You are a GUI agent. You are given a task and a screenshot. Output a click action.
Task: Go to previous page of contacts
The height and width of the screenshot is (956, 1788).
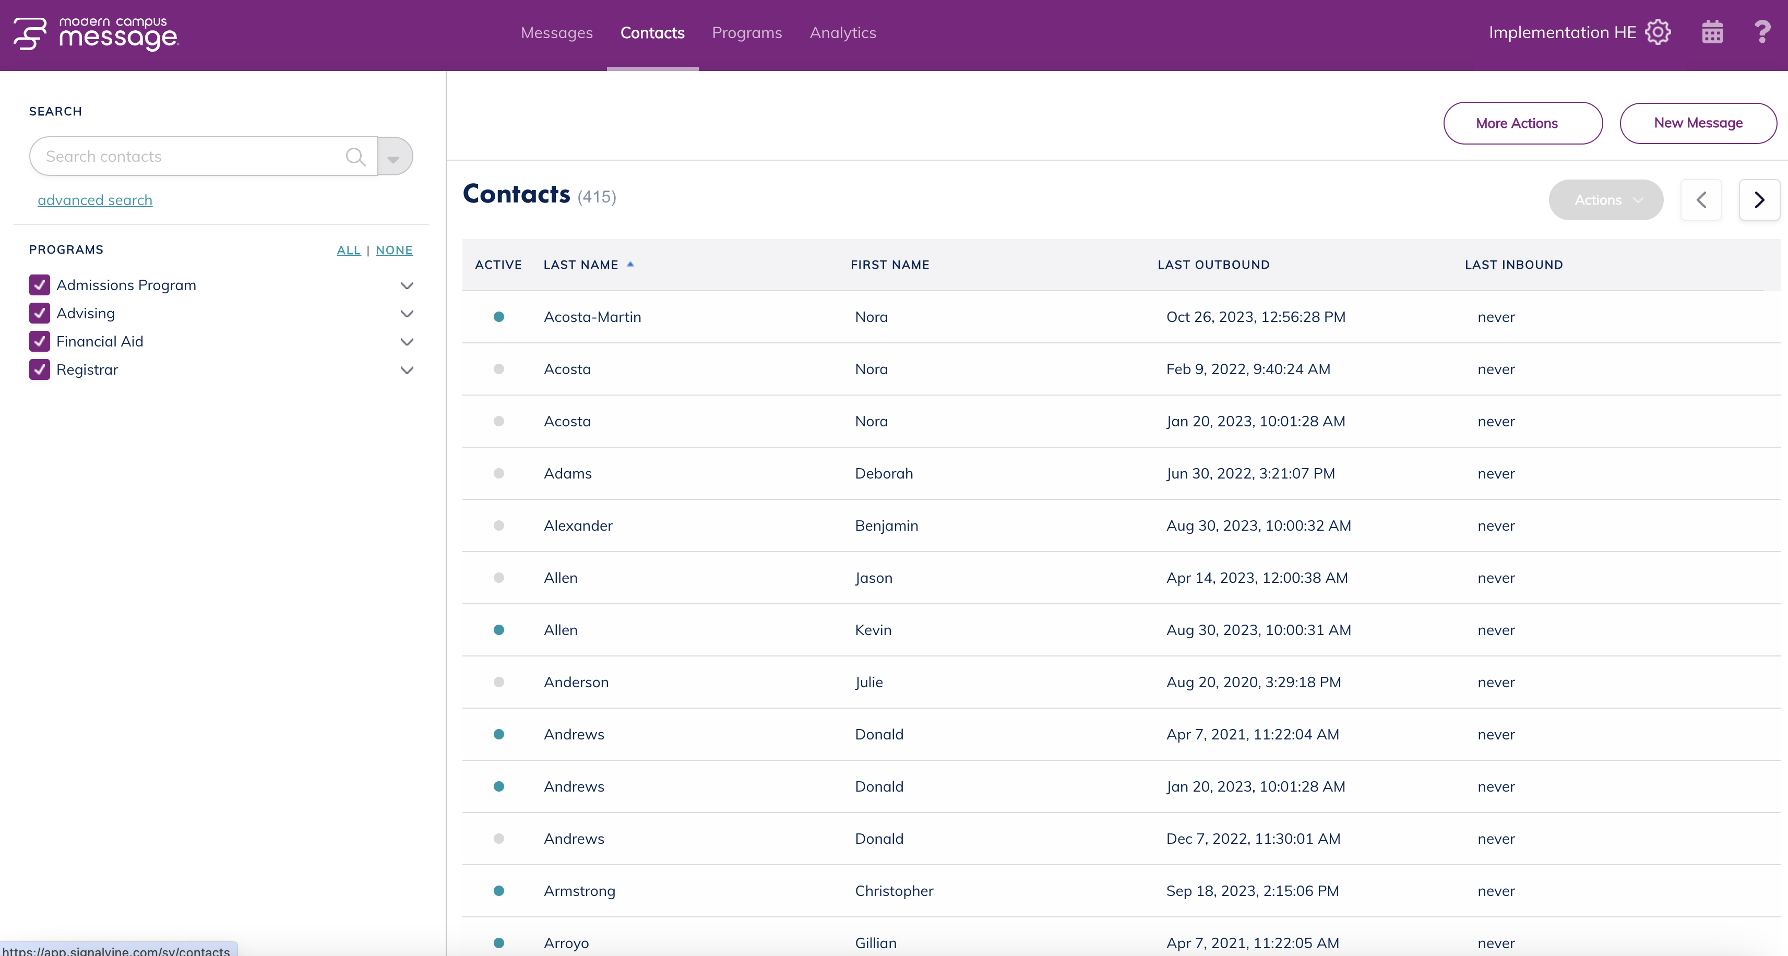pos(1701,199)
